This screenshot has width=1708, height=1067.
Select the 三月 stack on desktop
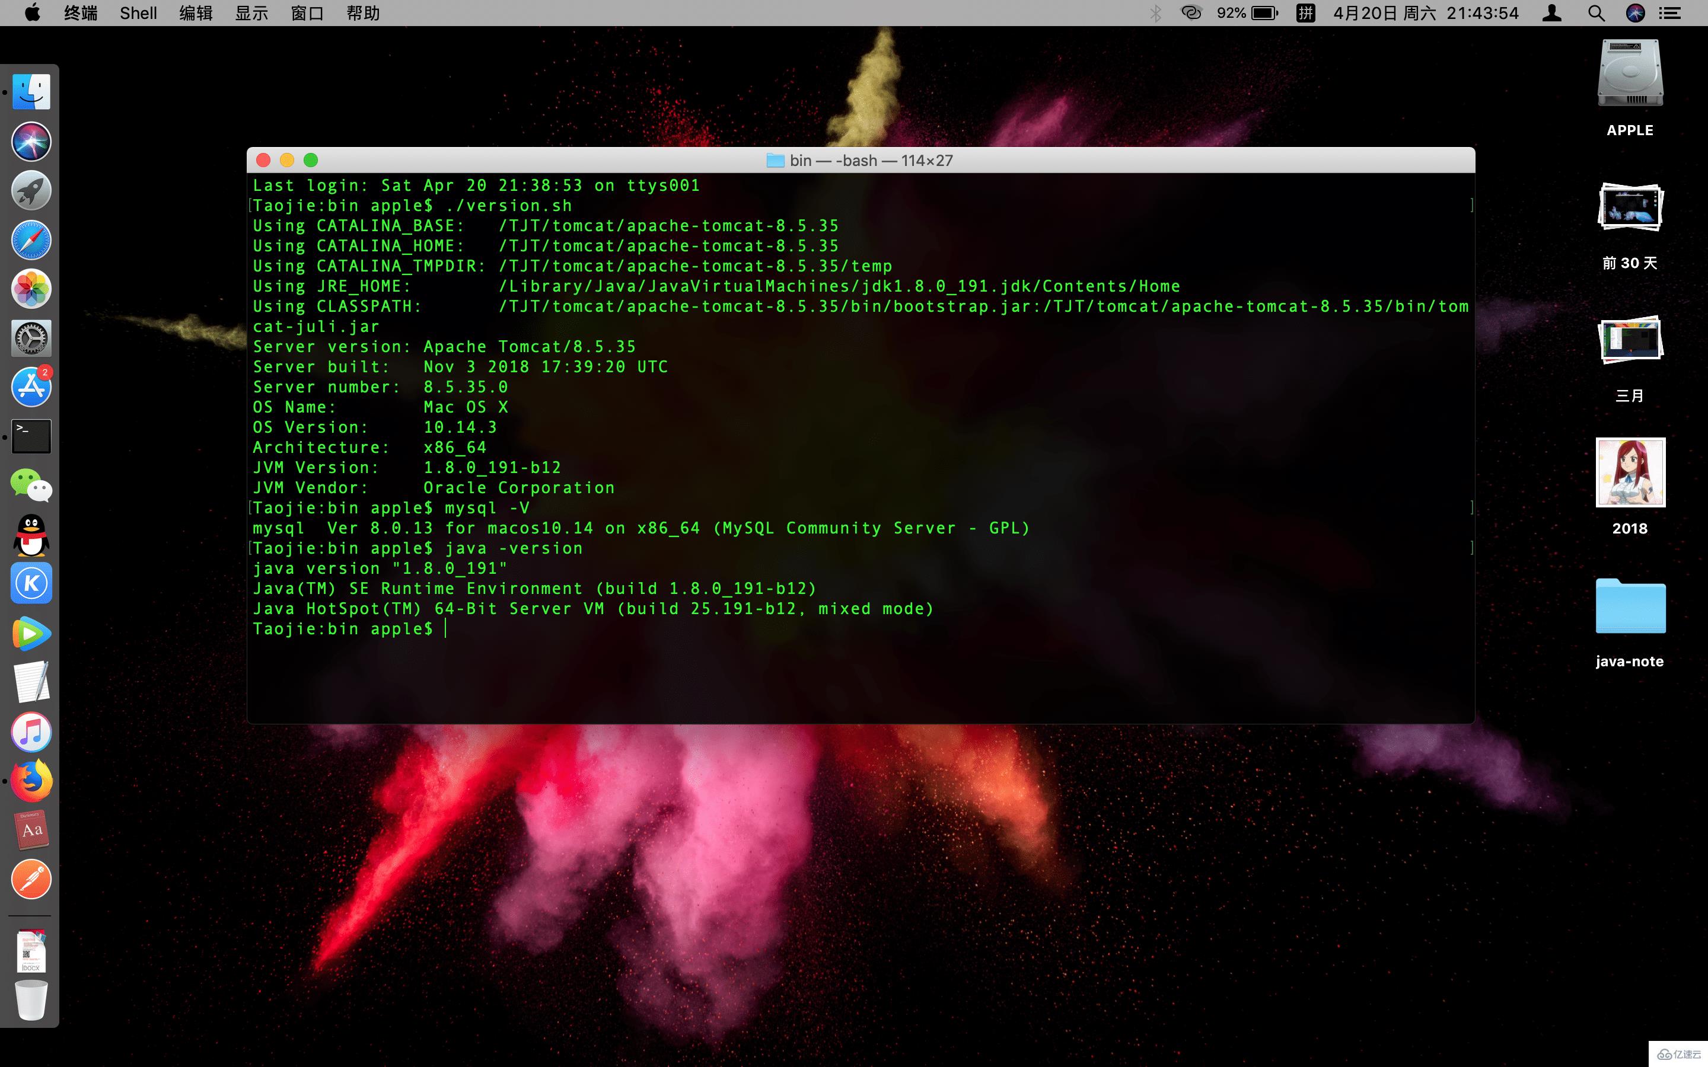[x=1630, y=359]
